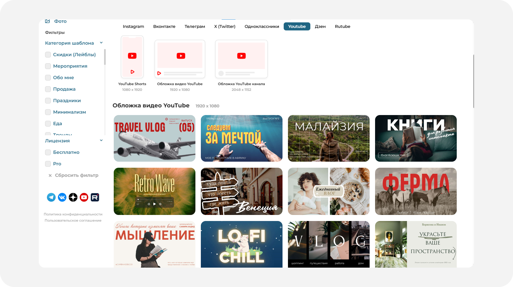Open the Телеграм tab

coord(195,26)
